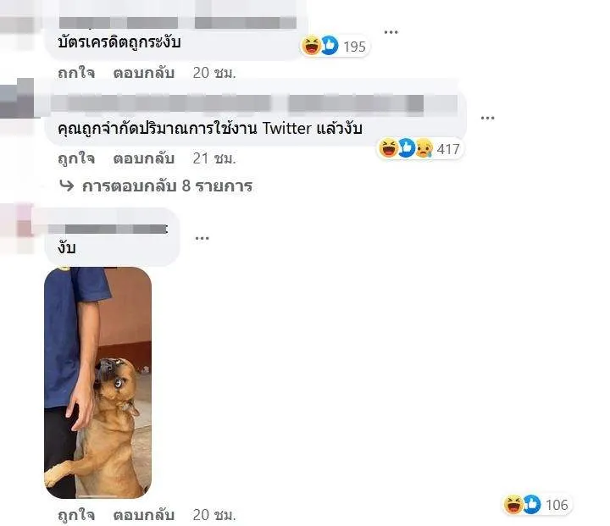Viewport: 610px width, 526px height.
Task: Click the sad reaction emoji beside 417
Action: click(424, 148)
